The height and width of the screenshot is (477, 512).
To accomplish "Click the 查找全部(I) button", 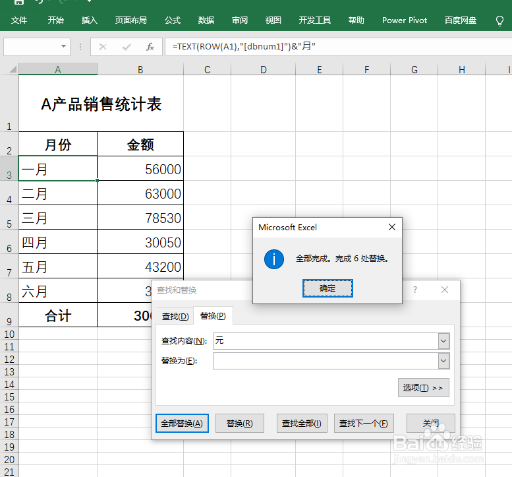I will [302, 423].
